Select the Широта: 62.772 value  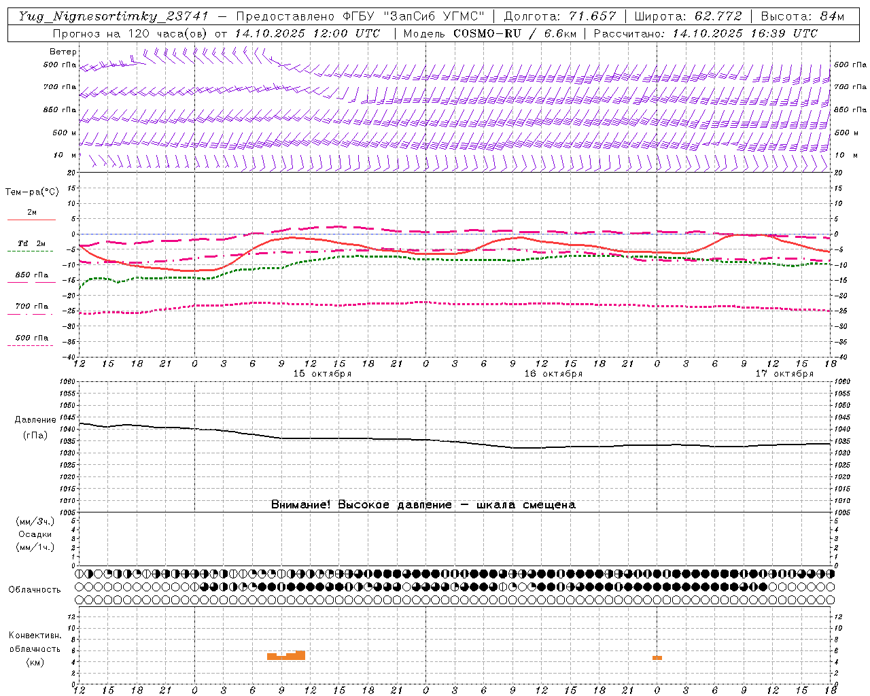coord(688,16)
